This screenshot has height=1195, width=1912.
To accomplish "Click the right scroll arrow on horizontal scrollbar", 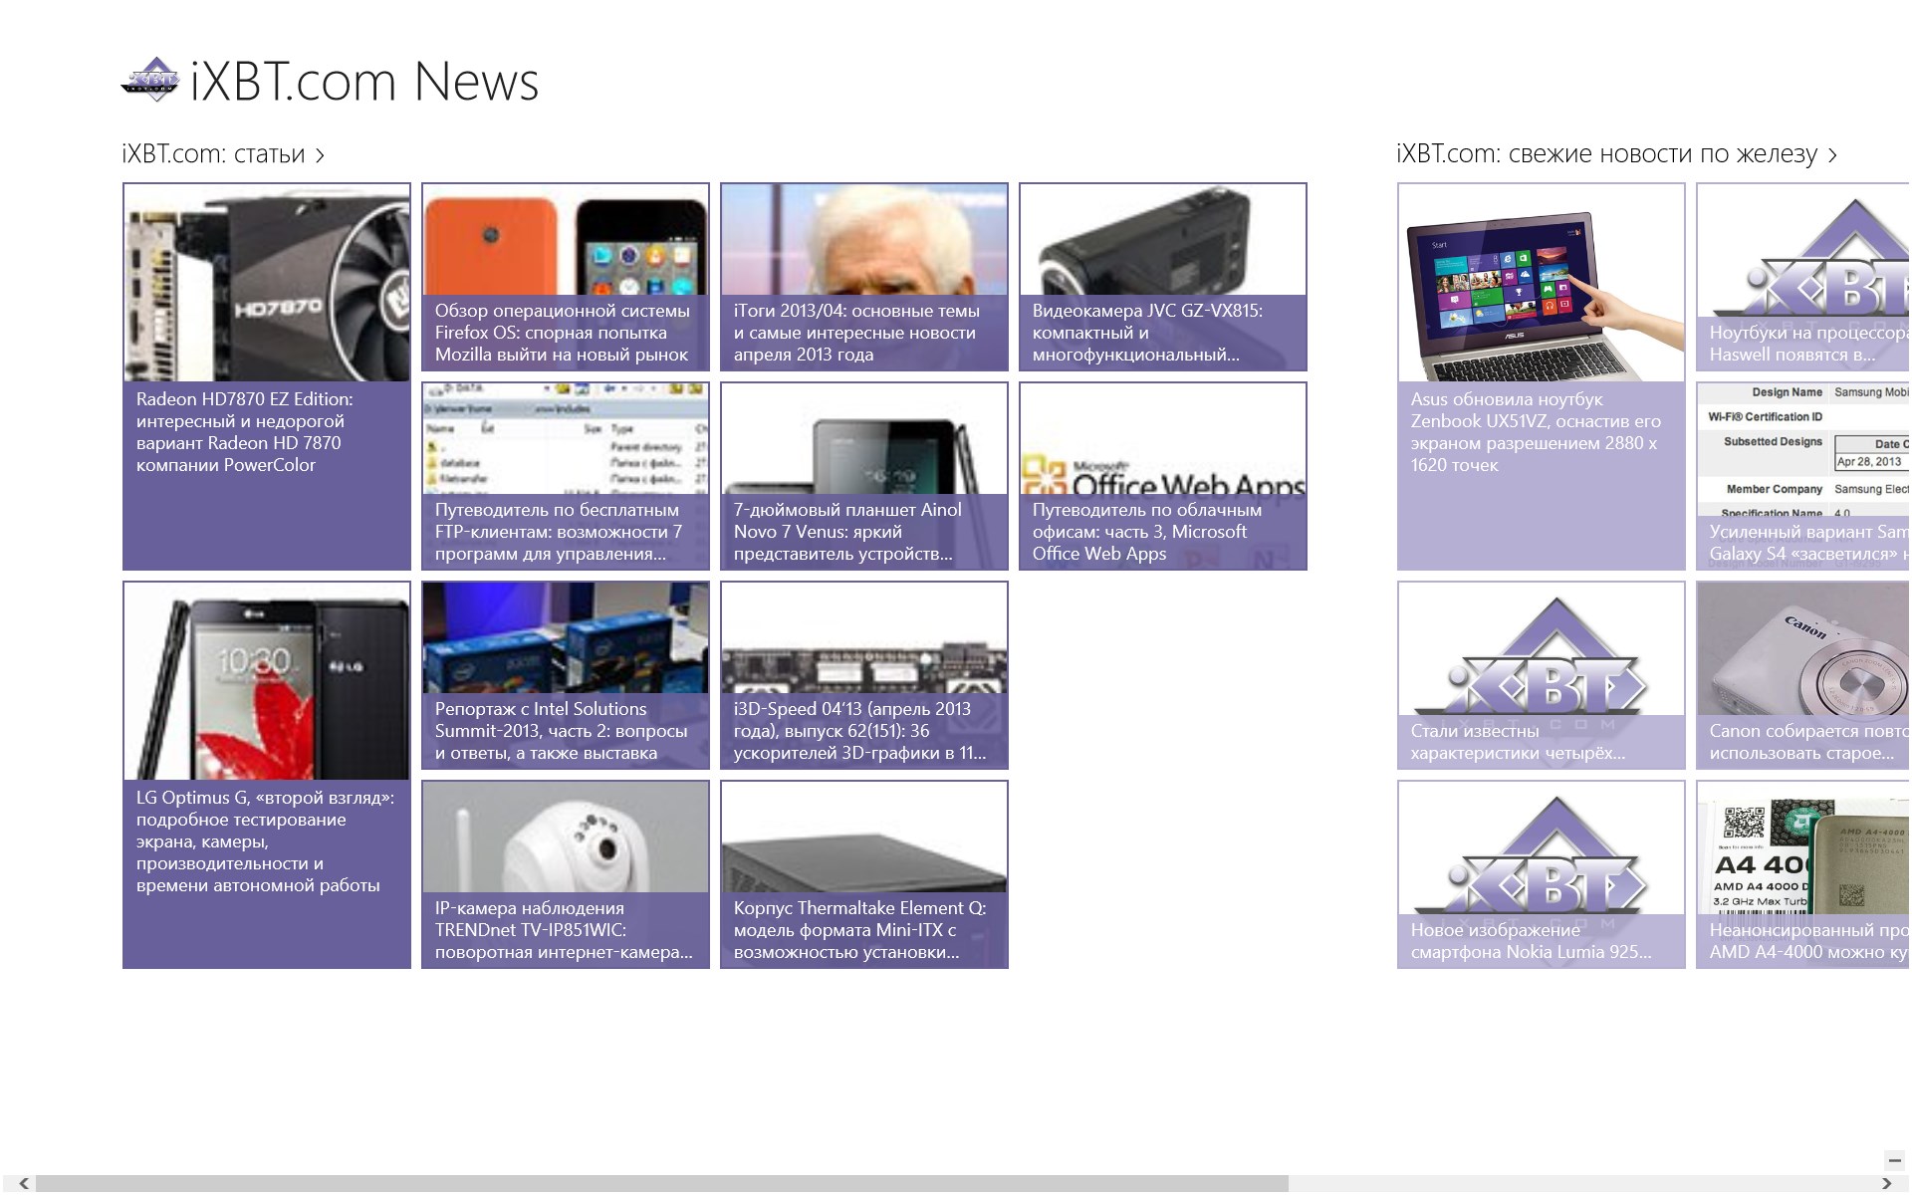I will pyautogui.click(x=1886, y=1184).
